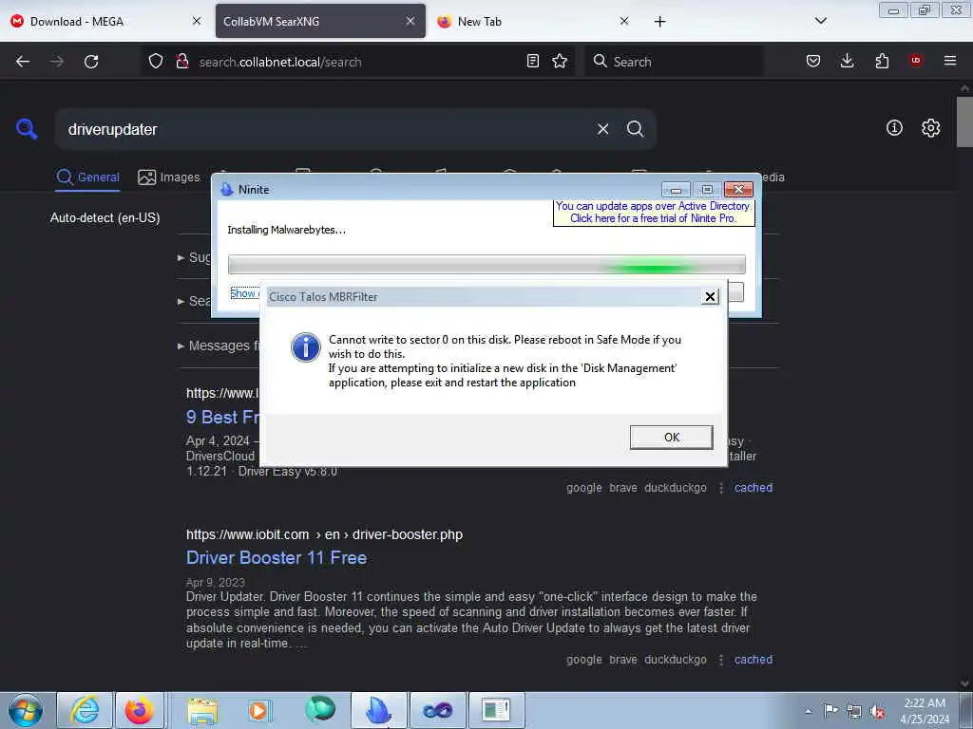Open the list all tabs dropdown arrow
This screenshot has height=729, width=973.
820,21
